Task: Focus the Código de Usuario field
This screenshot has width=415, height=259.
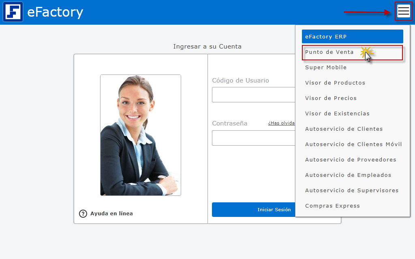Action: [x=254, y=95]
